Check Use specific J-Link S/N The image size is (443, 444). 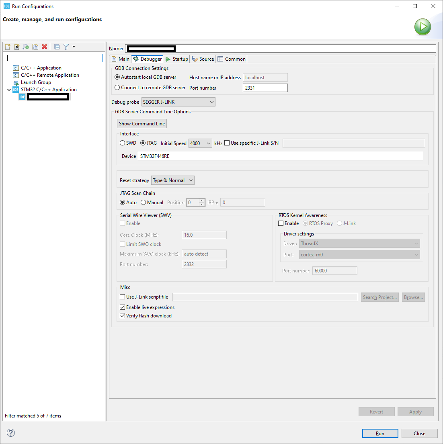point(227,143)
